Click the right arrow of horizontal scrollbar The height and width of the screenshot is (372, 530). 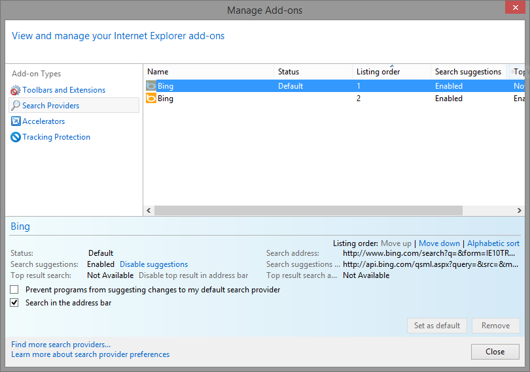(520, 210)
